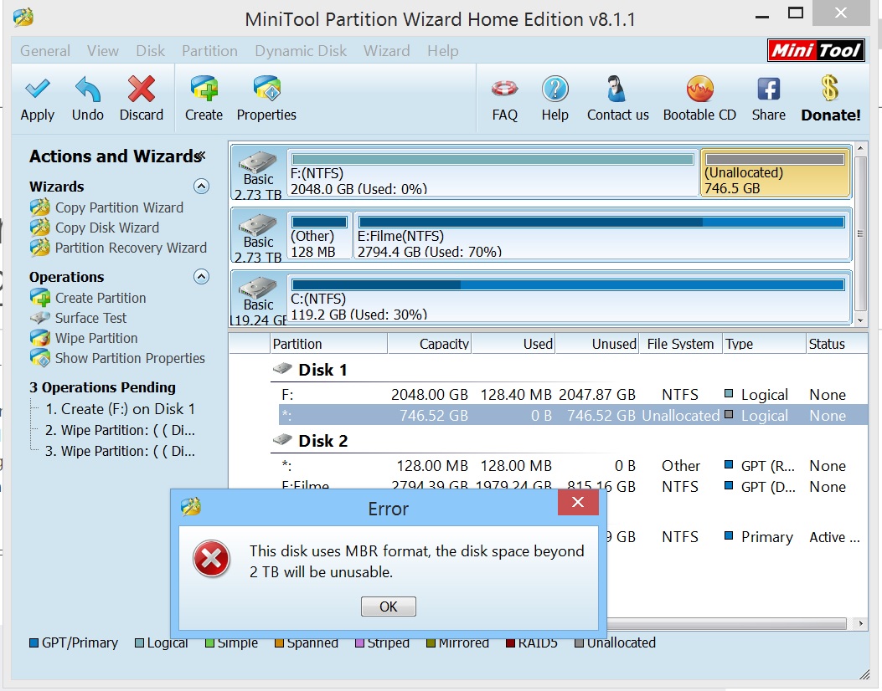Viewport: 882px width, 691px height.
Task: Collapse the Wizards section
Action: pyautogui.click(x=201, y=186)
